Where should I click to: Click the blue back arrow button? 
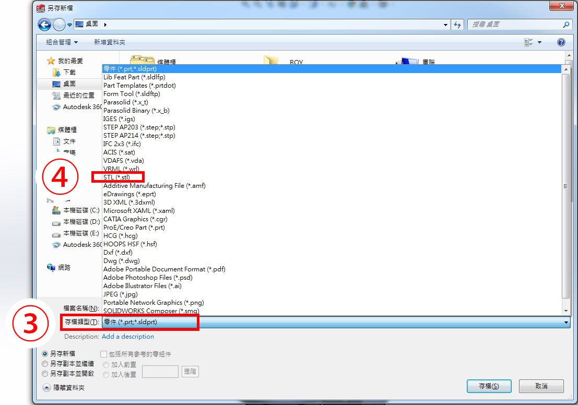pyautogui.click(x=44, y=25)
